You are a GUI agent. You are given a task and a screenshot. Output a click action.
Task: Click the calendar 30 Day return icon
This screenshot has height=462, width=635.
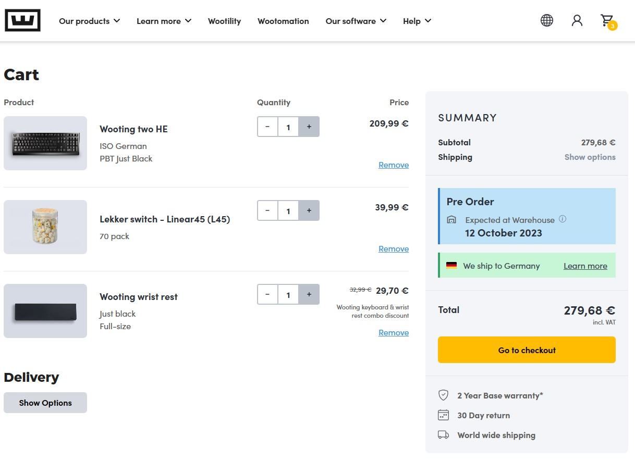(x=443, y=415)
